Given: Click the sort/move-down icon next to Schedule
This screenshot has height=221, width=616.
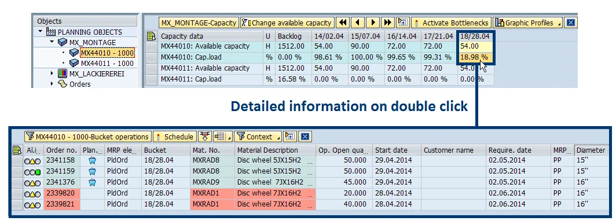Looking at the screenshot, I should [x=204, y=137].
